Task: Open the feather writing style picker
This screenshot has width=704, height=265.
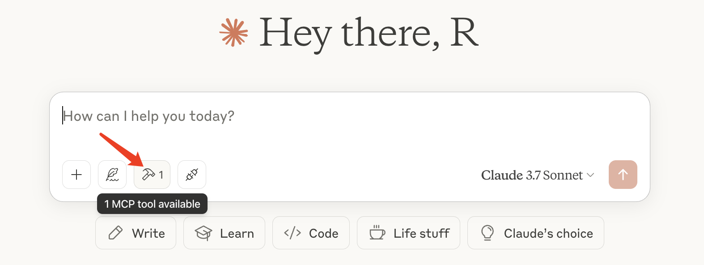Action: (x=112, y=175)
